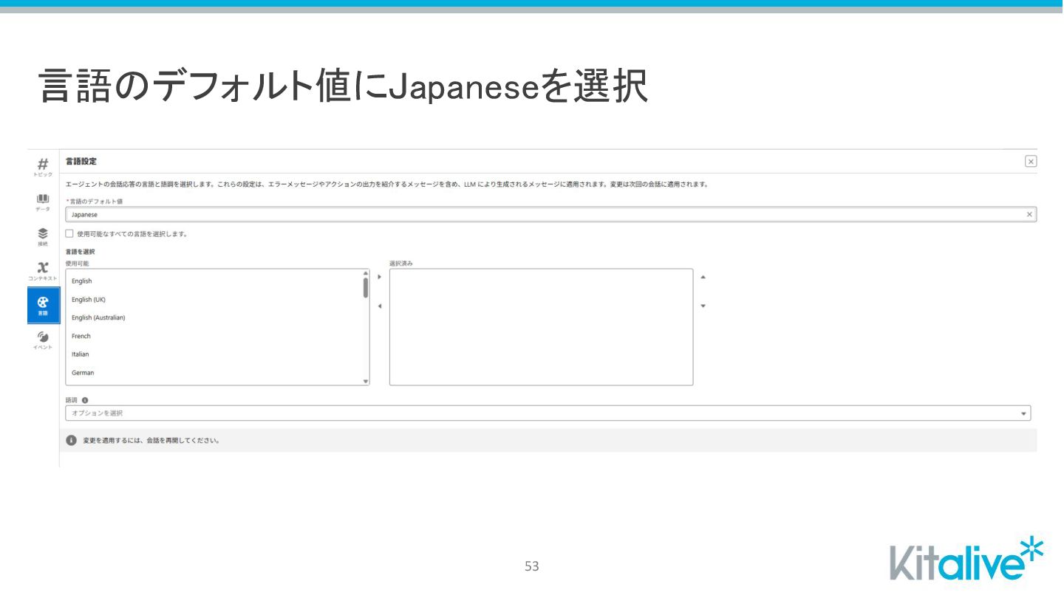Move selected language to 選択済み with right arrow
The height and width of the screenshot is (598, 1064).
[x=380, y=277]
